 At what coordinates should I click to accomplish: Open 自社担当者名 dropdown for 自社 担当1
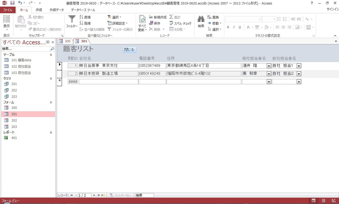(299, 66)
